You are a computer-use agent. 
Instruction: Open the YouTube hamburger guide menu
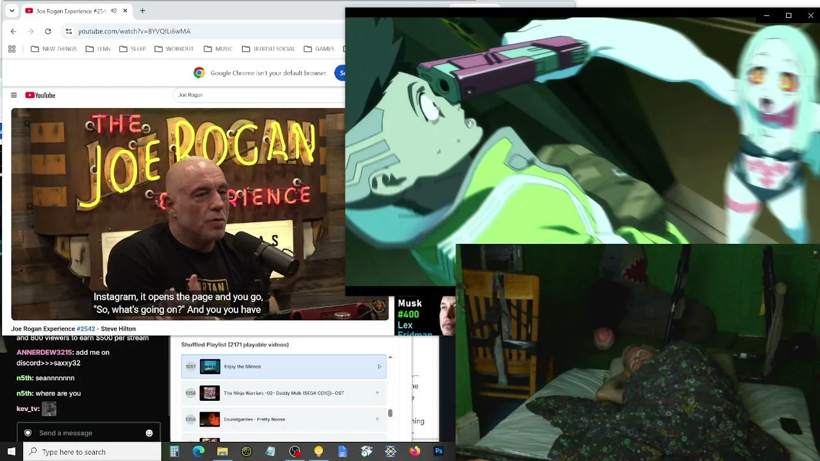click(13, 95)
